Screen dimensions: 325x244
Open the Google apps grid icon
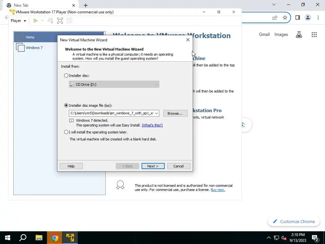[x=314, y=34]
